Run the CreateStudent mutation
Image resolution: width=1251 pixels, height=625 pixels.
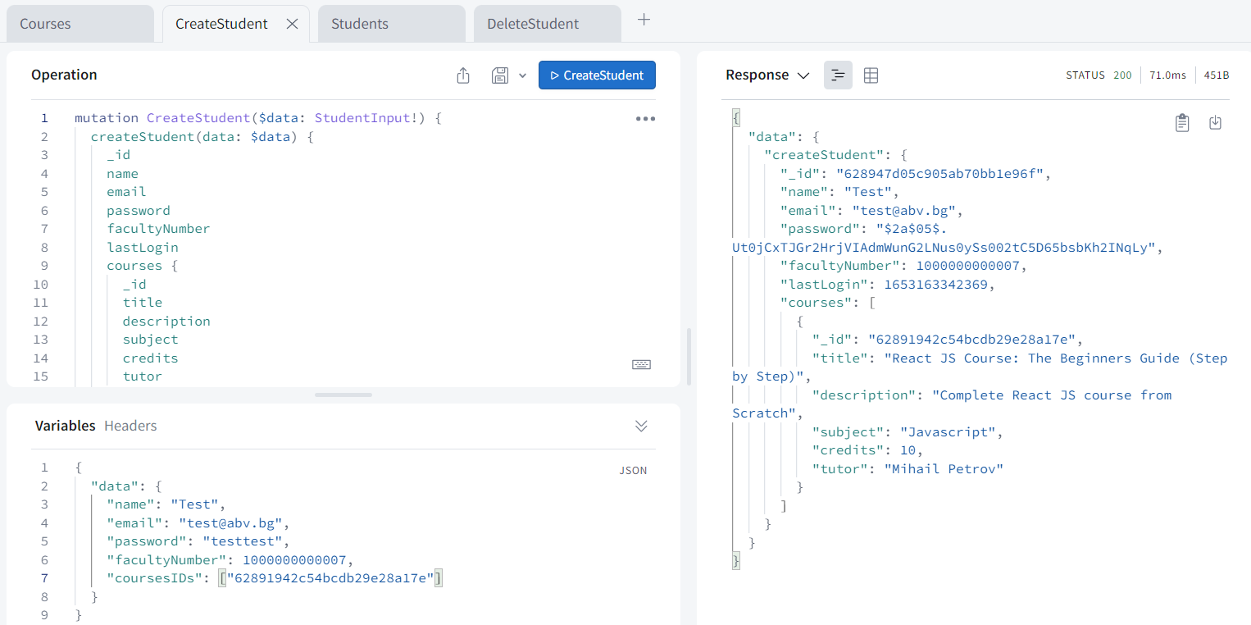pyautogui.click(x=597, y=75)
